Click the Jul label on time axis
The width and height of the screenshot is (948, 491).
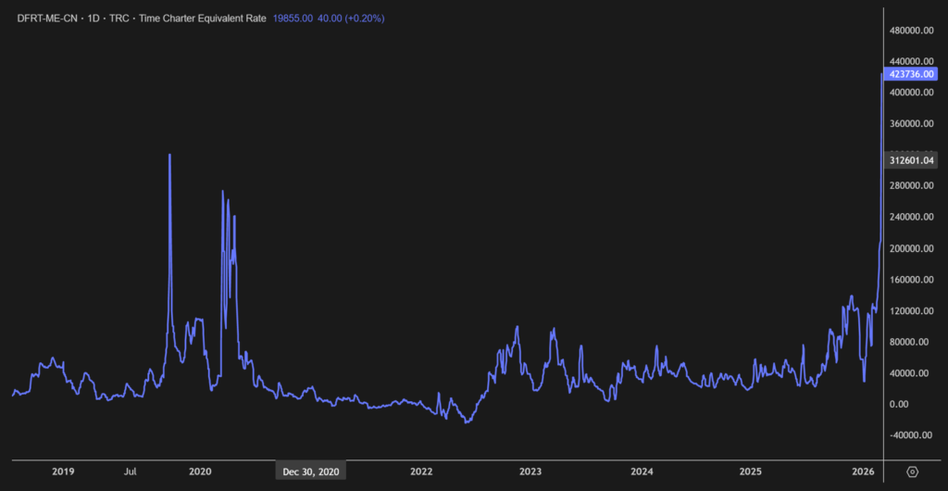(131, 472)
